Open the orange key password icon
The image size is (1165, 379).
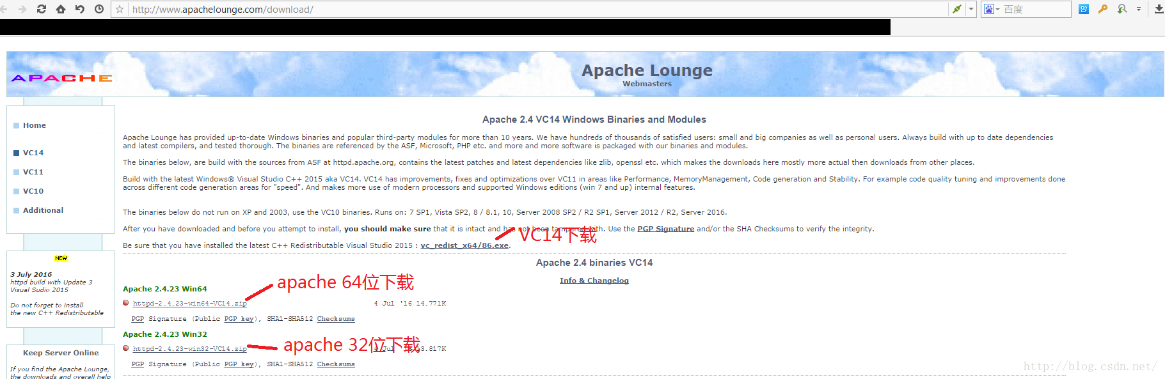click(x=1103, y=9)
